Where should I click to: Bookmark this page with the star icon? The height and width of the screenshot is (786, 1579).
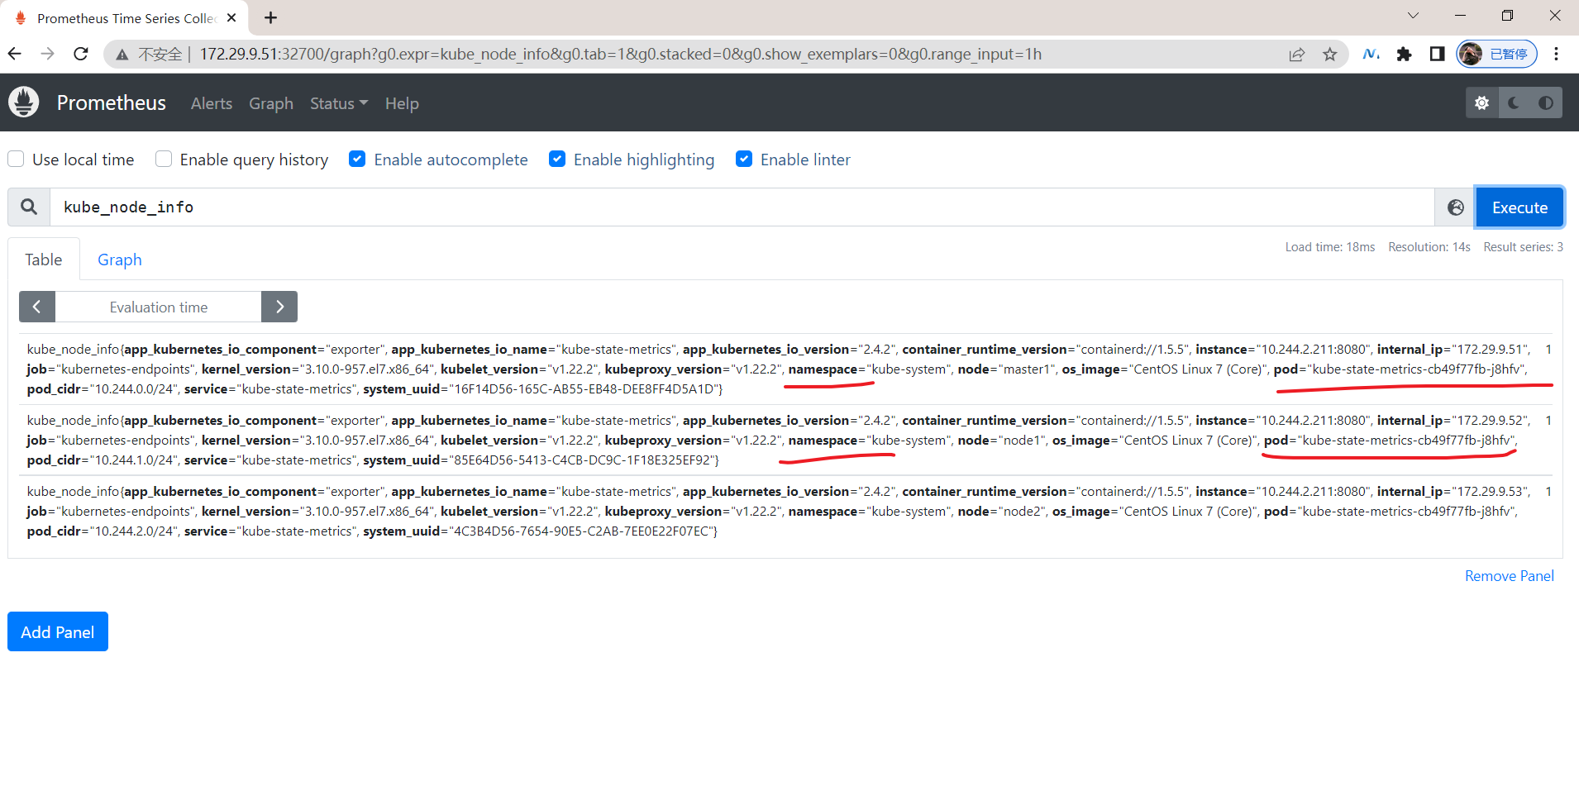pyautogui.click(x=1329, y=55)
